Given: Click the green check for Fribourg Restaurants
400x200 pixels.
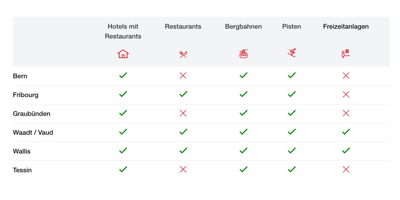Looking at the screenshot, I should point(183,94).
